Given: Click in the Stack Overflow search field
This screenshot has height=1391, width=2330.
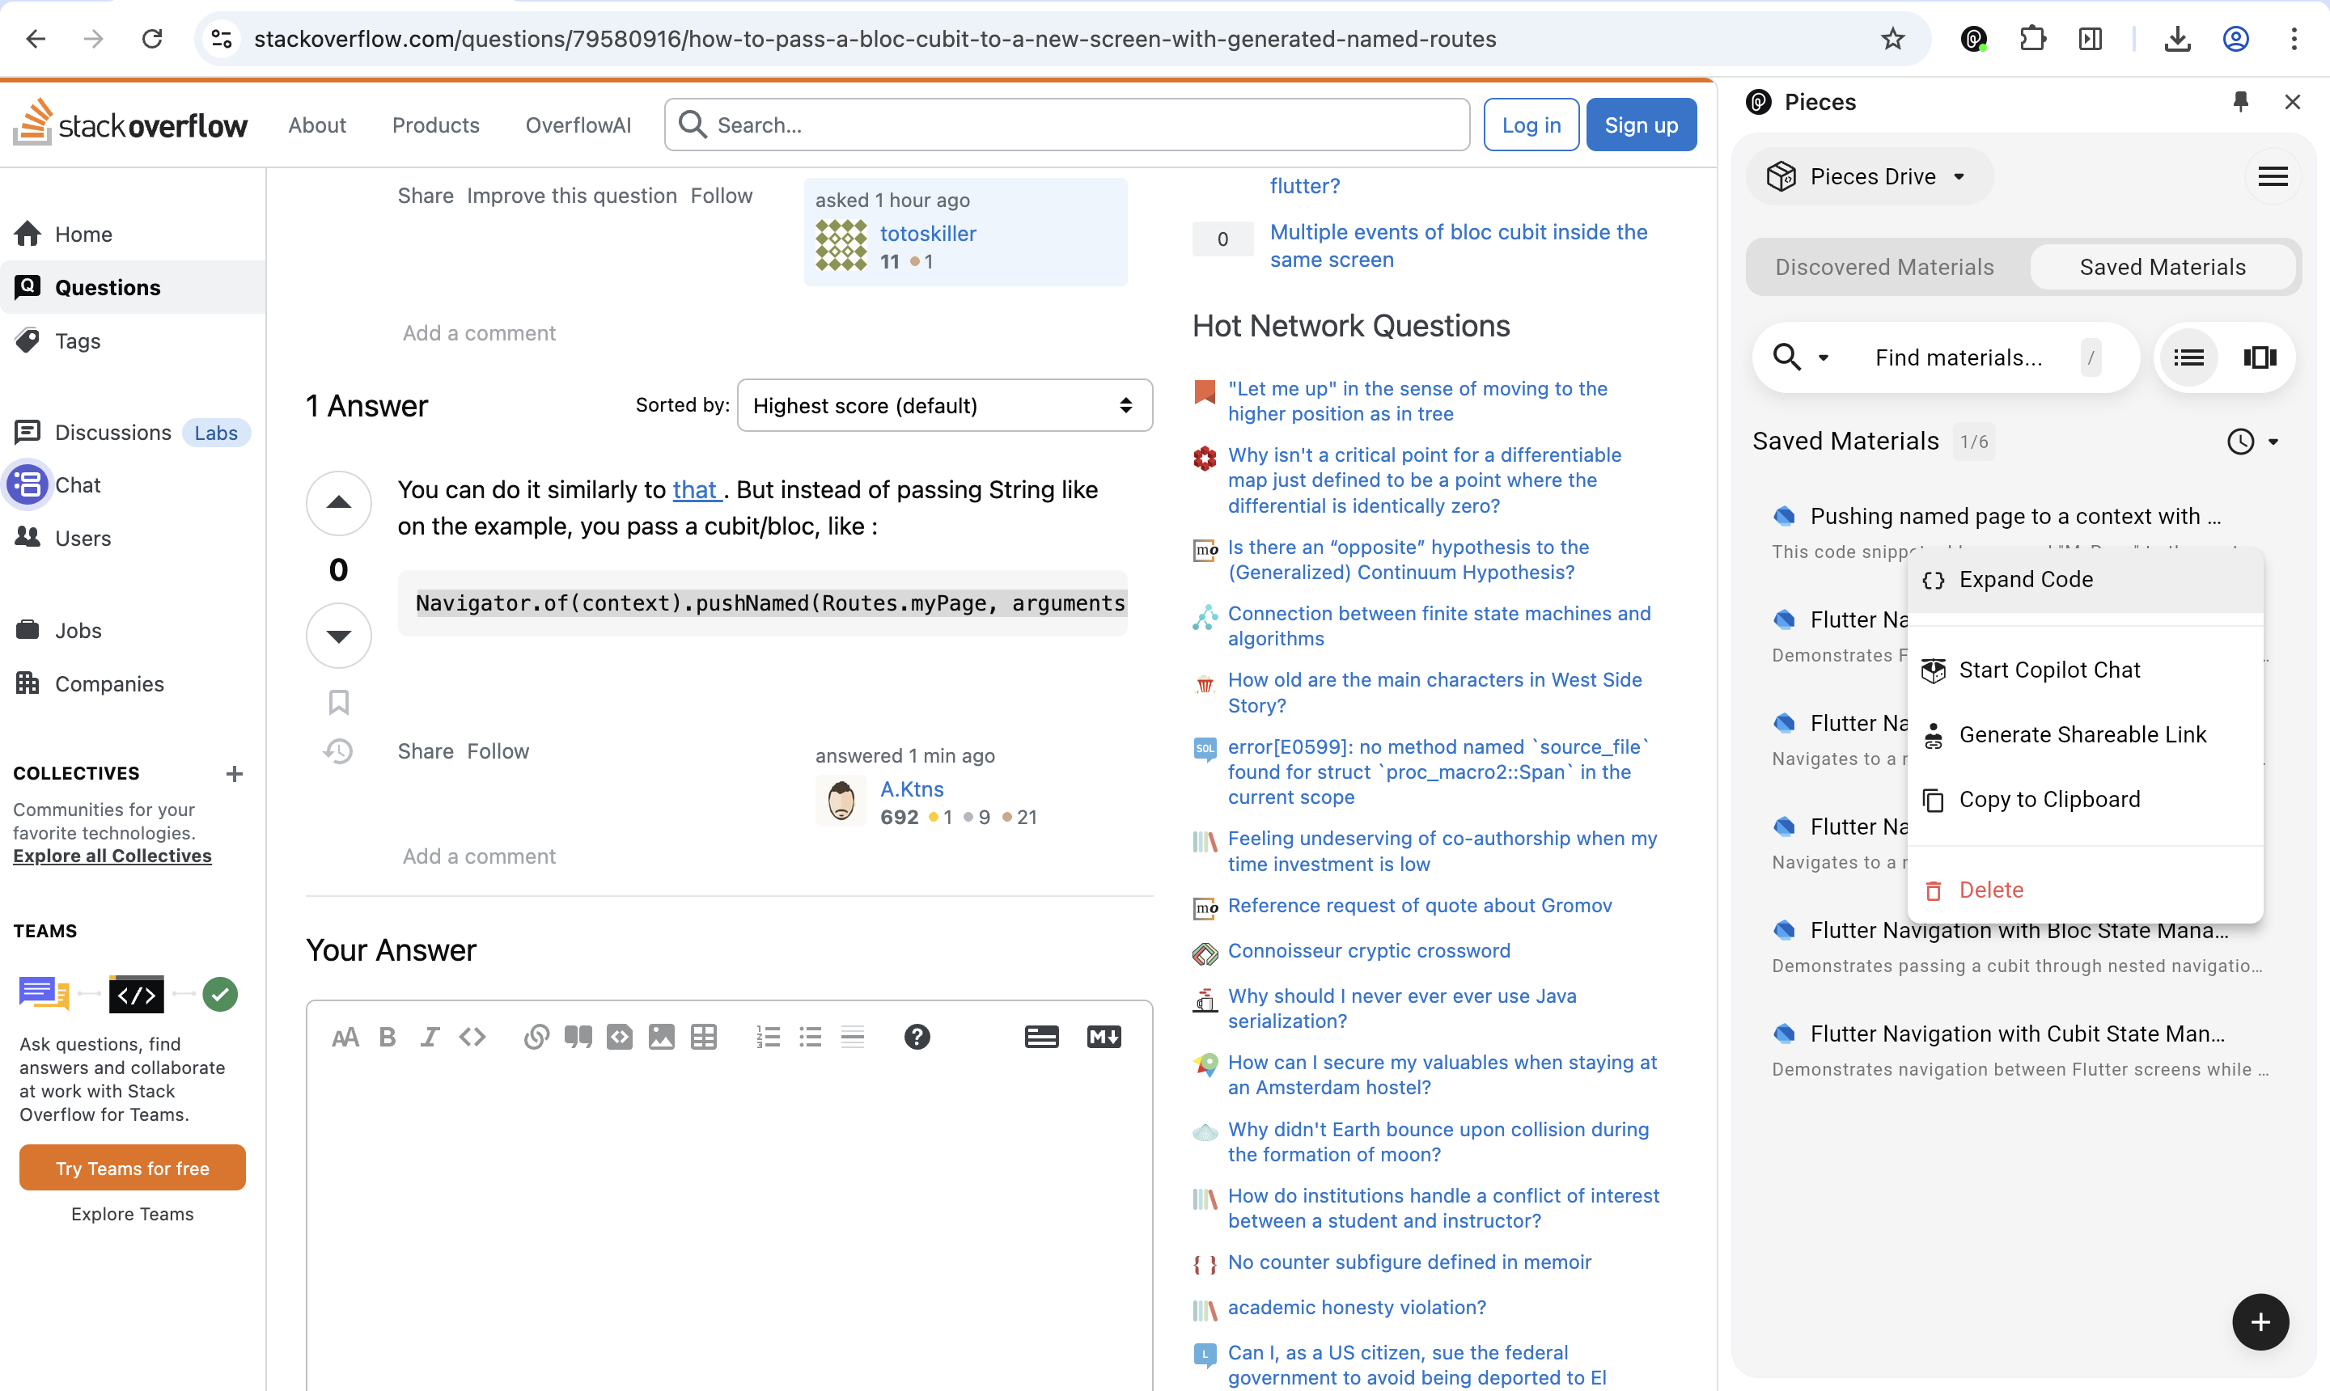Looking at the screenshot, I should click(1067, 125).
